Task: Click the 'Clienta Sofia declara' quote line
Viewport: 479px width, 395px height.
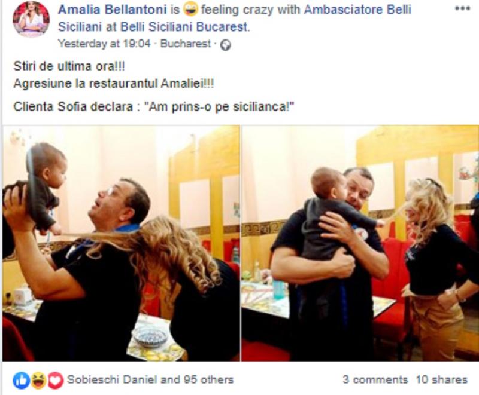Action: (x=154, y=107)
